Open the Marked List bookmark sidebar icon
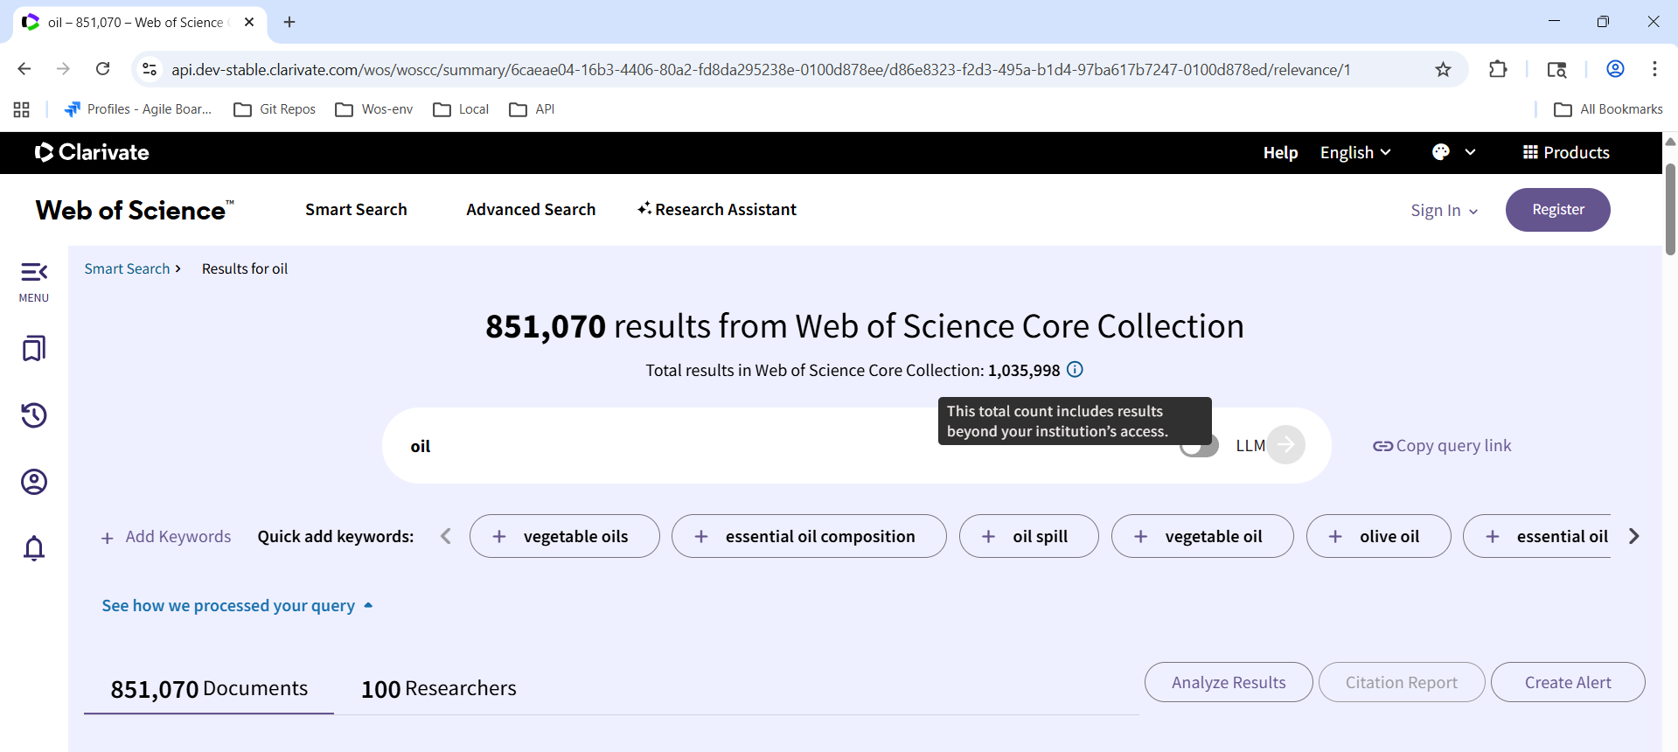Image resolution: width=1678 pixels, height=752 pixels. pos(34,349)
